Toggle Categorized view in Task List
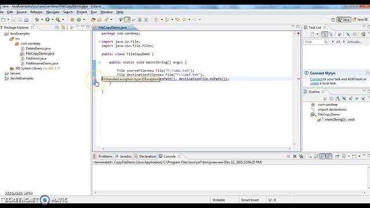The width and height of the screenshot is (370, 208). (325, 35)
